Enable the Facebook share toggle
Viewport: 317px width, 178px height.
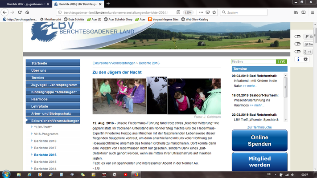tap(297, 36)
